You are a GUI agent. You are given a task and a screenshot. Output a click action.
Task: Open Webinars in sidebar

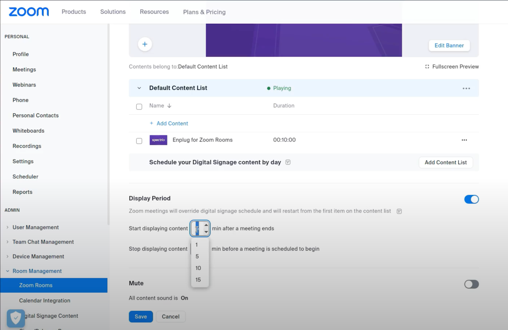24,85
